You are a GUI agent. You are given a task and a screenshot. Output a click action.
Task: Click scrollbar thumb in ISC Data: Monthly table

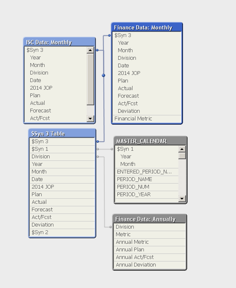[90, 79]
